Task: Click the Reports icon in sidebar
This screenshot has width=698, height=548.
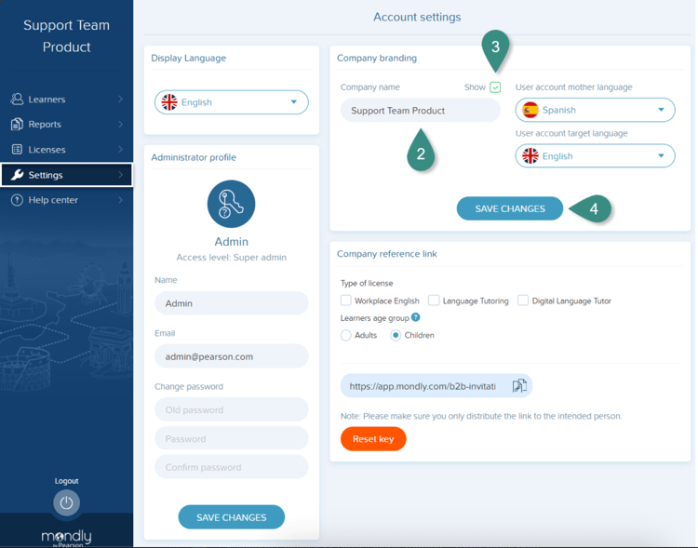Action: [x=17, y=124]
